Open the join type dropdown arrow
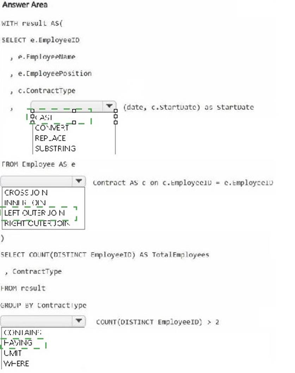Screen dimensions: 295x373 point(79,181)
